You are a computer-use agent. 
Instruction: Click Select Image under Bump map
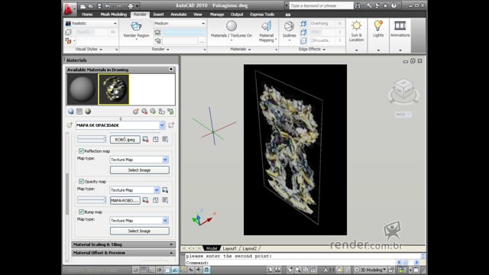click(x=139, y=231)
